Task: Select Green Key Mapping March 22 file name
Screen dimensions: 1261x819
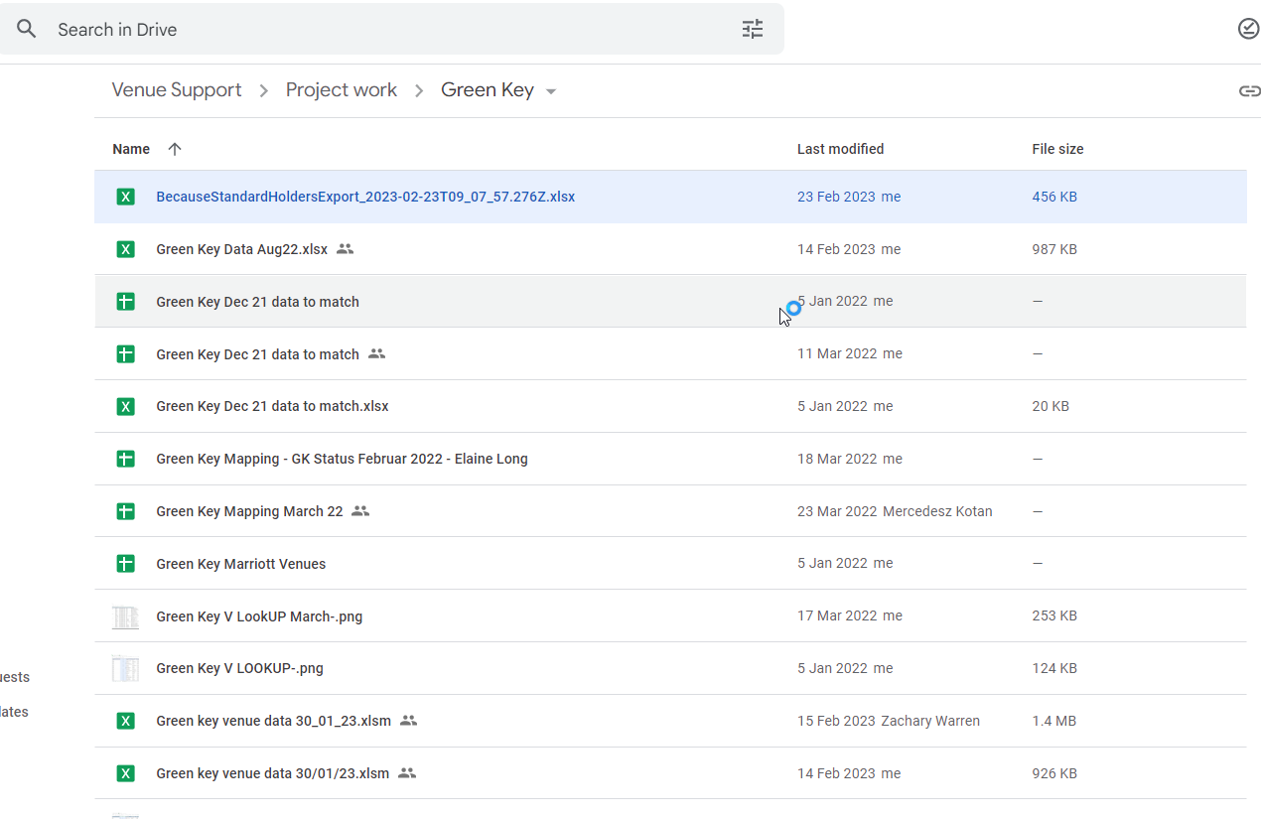Action: tap(249, 511)
